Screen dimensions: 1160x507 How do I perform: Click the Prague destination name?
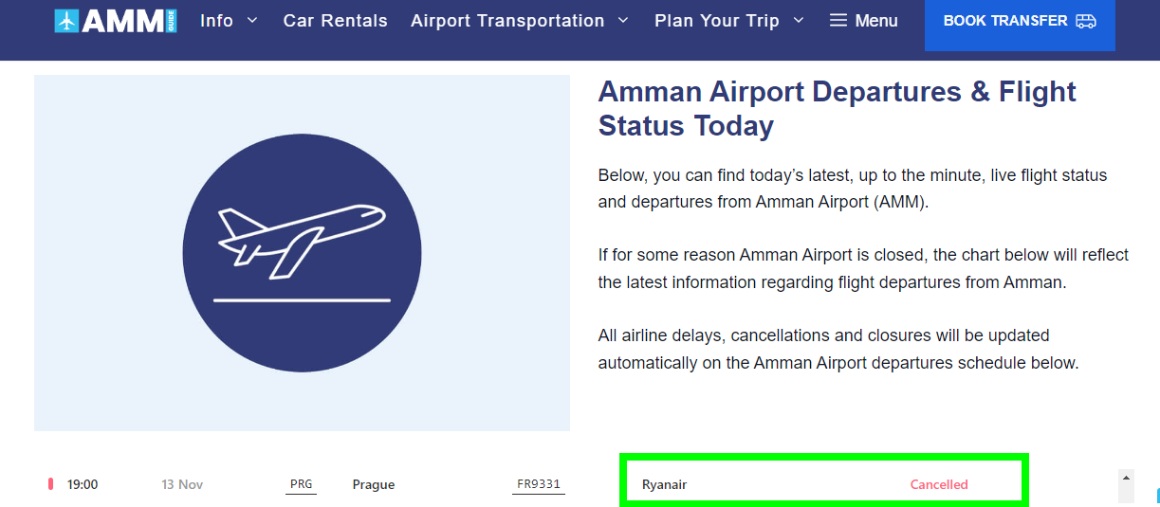click(x=373, y=484)
